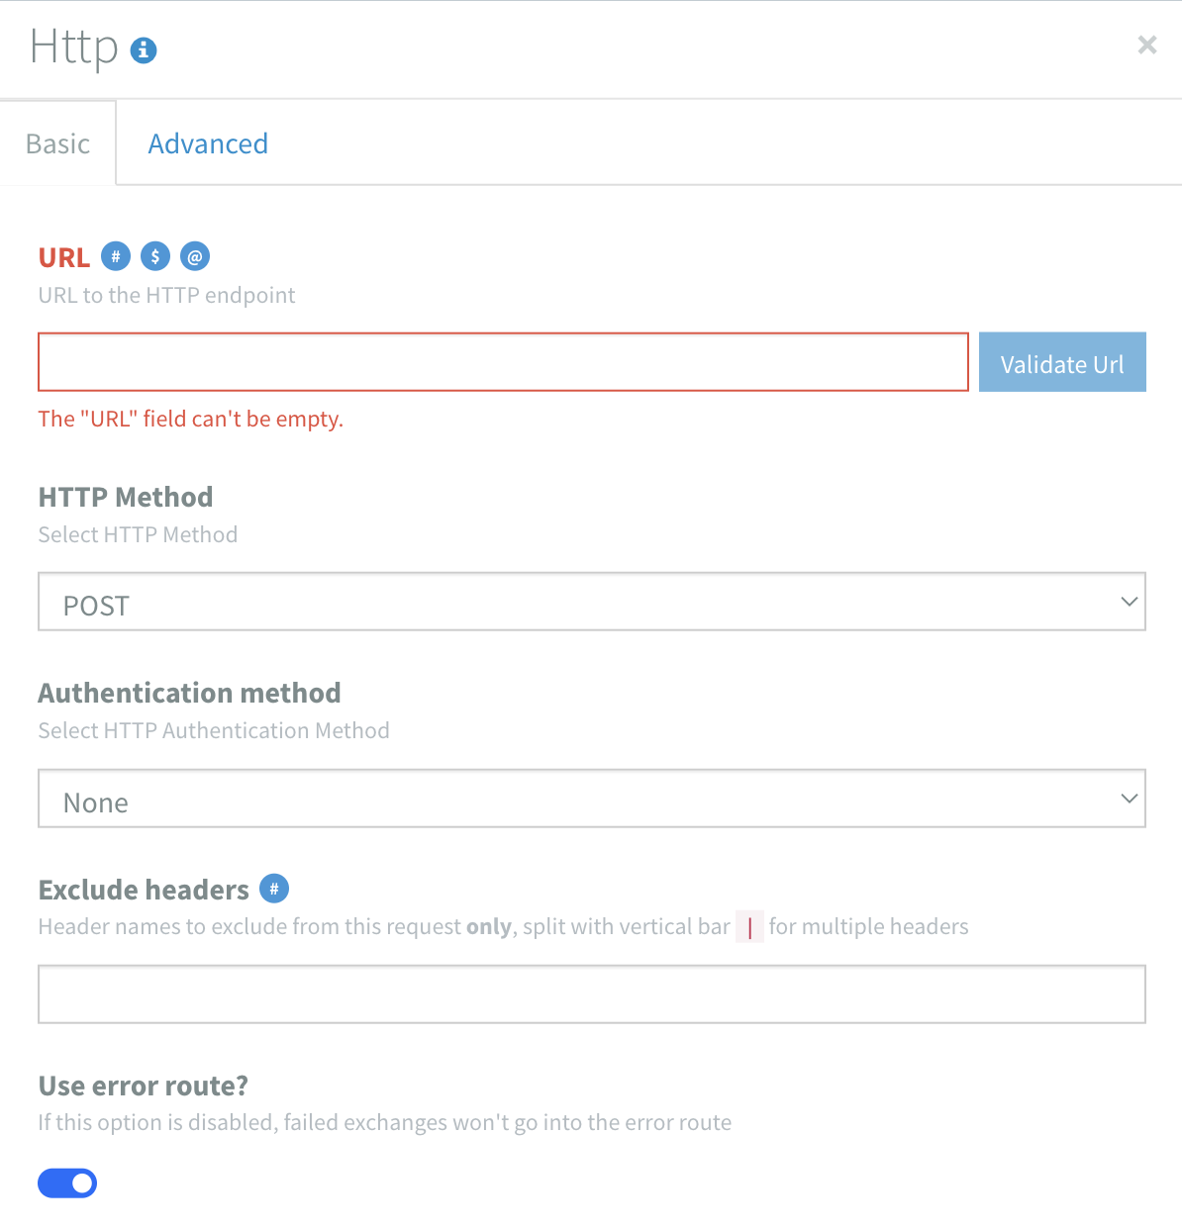Click hash icon beside Exclude headers
This screenshot has width=1182, height=1229.
(x=274, y=889)
